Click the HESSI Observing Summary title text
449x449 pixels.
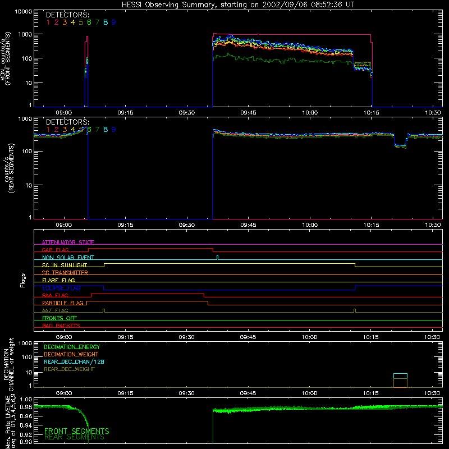(x=238, y=4)
